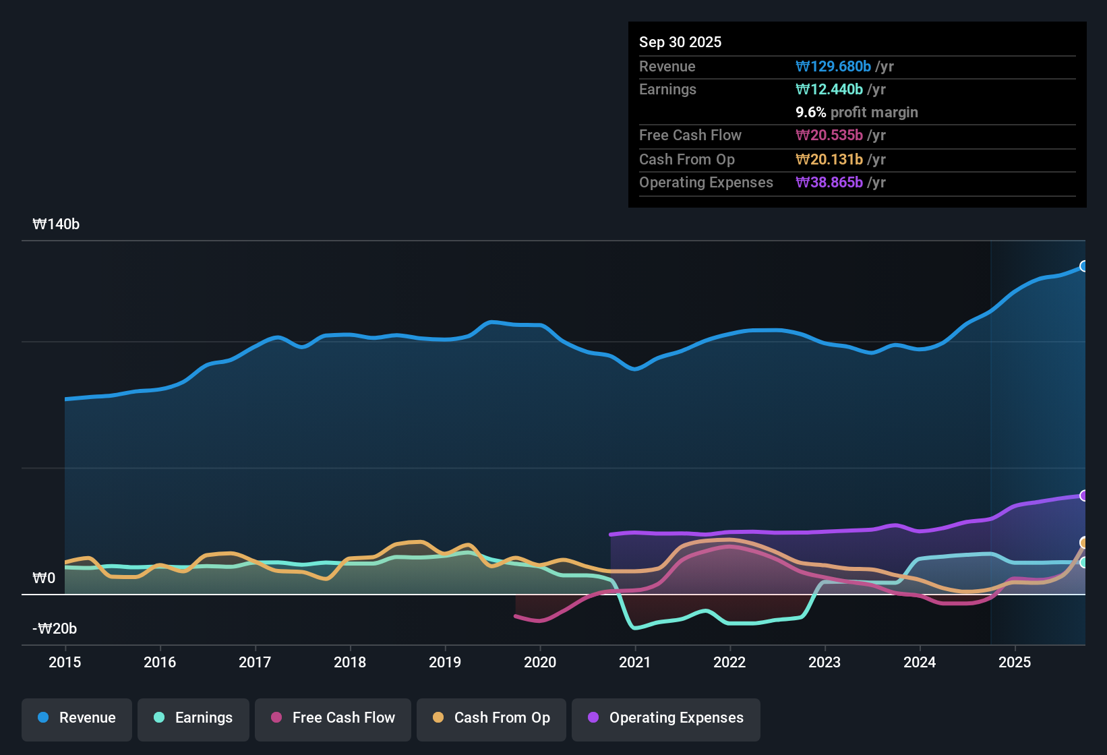The image size is (1107, 755).
Task: Click the teal Earnings legend dot
Action: [x=159, y=718]
